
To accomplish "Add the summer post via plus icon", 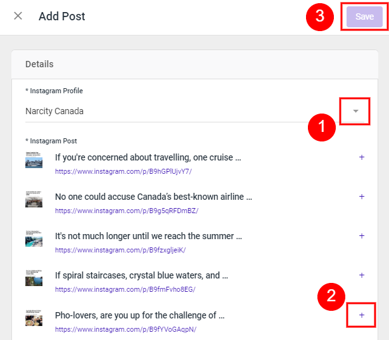I will (x=362, y=236).
